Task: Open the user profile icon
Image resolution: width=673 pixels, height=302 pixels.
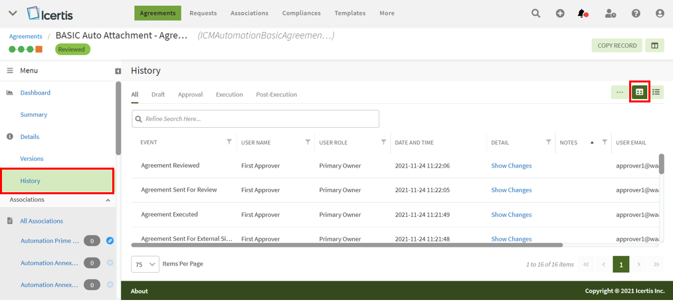Action: 660,13
